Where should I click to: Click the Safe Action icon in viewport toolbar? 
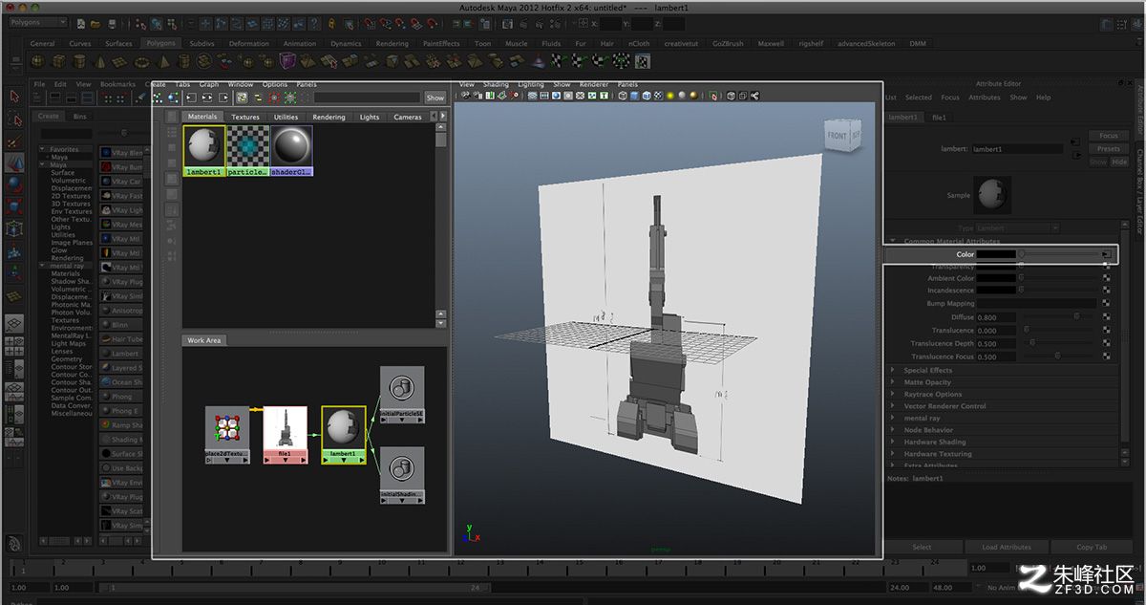(x=592, y=96)
